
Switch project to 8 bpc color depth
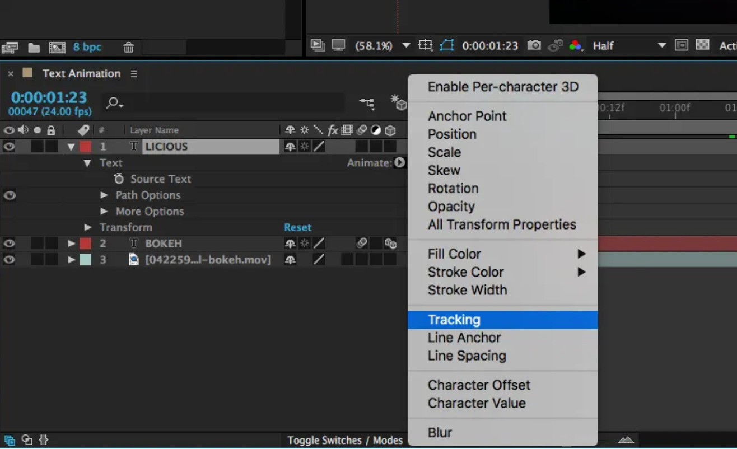[87, 48]
